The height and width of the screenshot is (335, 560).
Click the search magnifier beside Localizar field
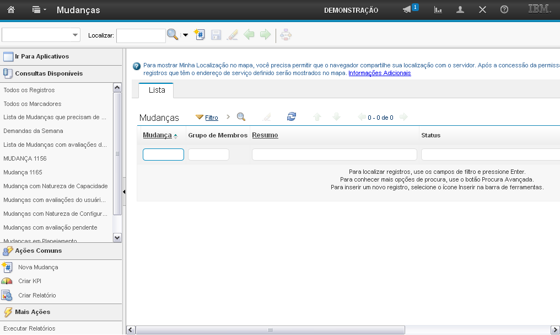pos(173,35)
